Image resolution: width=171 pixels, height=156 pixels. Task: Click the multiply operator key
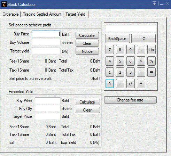pos(141,61)
